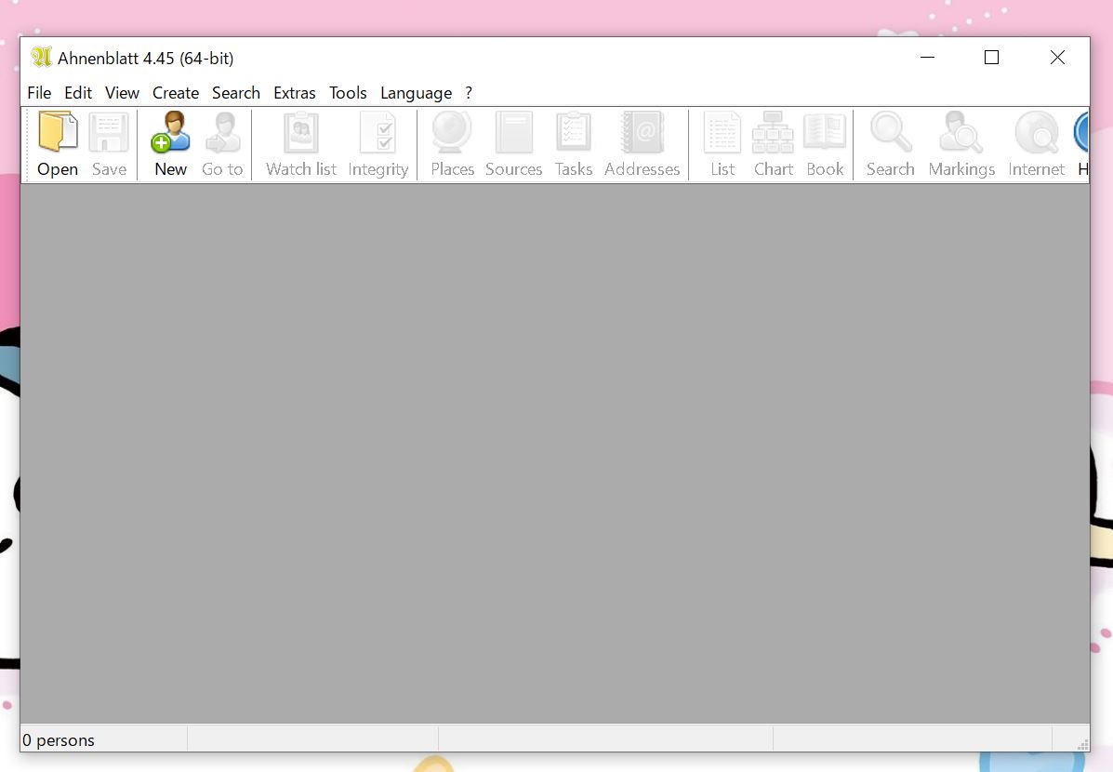Open the Sources book icon
This screenshot has width=1113, height=772.
[x=514, y=132]
